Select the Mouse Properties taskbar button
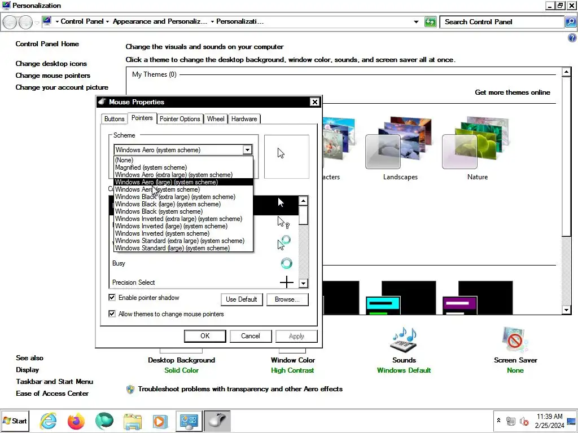This screenshot has height=433, width=578. [217, 421]
